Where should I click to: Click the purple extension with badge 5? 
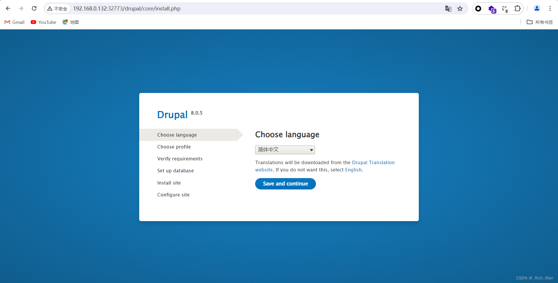pos(491,8)
